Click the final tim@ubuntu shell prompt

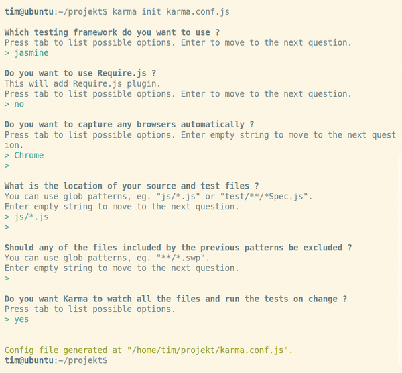[56, 360]
